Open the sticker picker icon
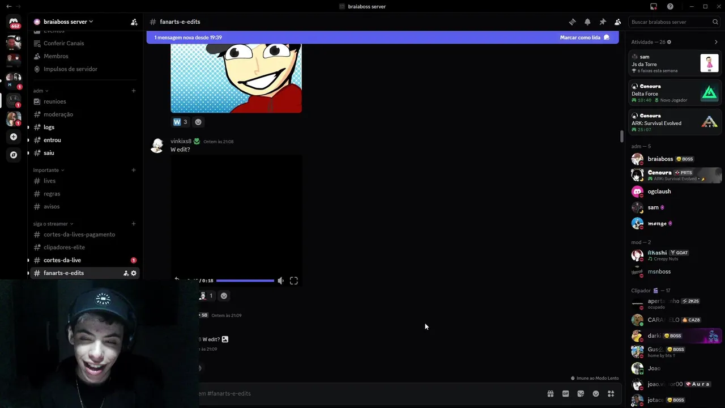The image size is (725, 408). click(x=581, y=393)
